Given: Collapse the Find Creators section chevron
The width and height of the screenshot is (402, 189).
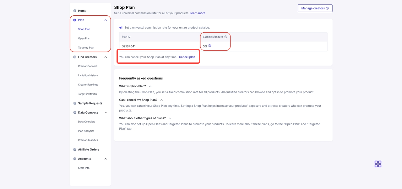Looking at the screenshot, I should pyautogui.click(x=106, y=57).
